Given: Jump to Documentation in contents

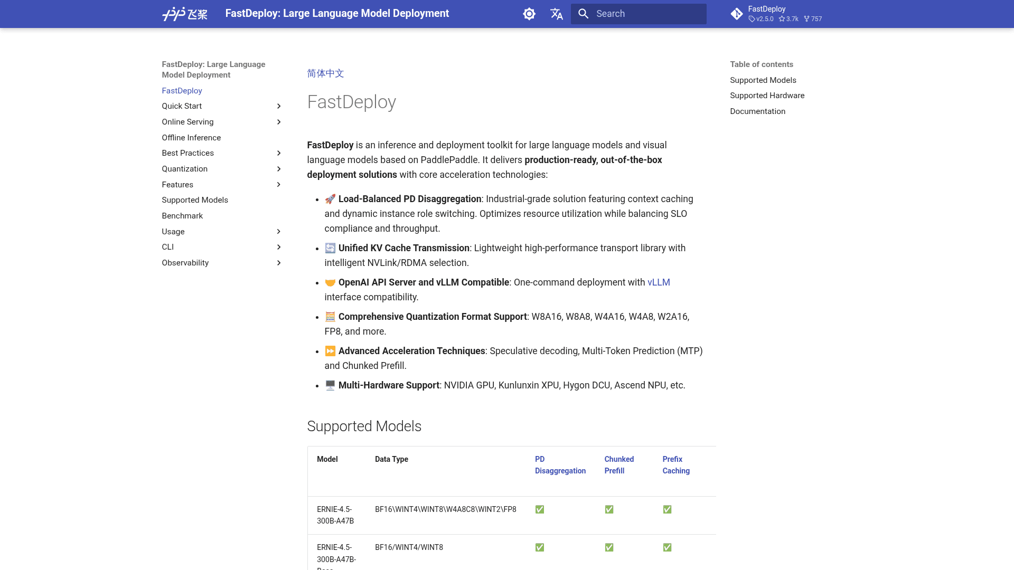Looking at the screenshot, I should click(x=757, y=111).
